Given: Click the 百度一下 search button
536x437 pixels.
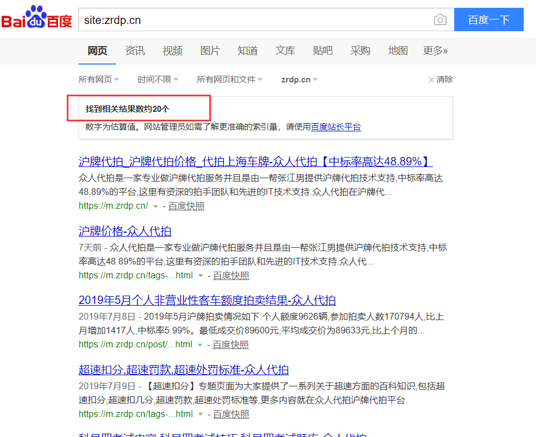Looking at the screenshot, I should (x=489, y=19).
